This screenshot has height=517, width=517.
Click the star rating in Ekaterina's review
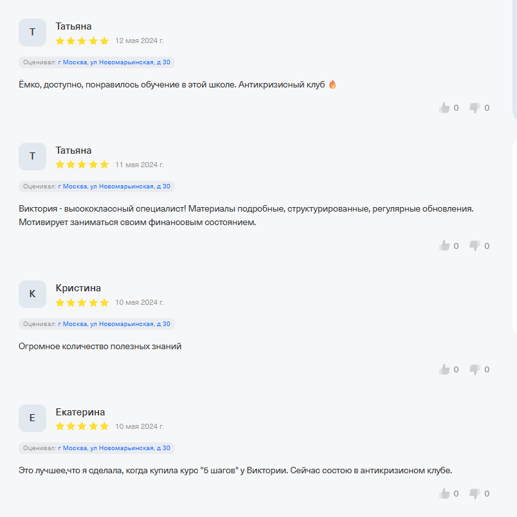pyautogui.click(x=82, y=426)
